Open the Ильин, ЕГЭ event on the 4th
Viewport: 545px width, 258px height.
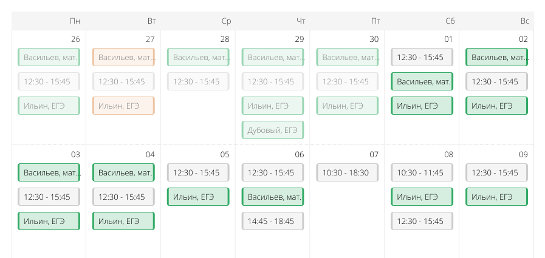coord(123,221)
